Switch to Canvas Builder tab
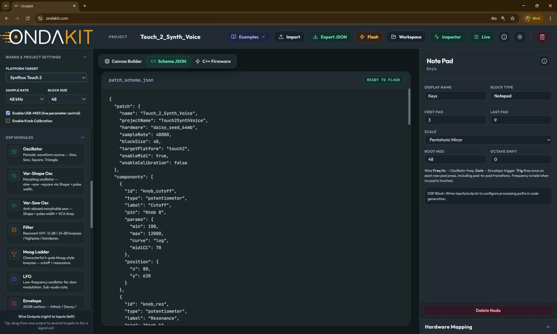Screen dimensions: 557x334 click(123, 61)
